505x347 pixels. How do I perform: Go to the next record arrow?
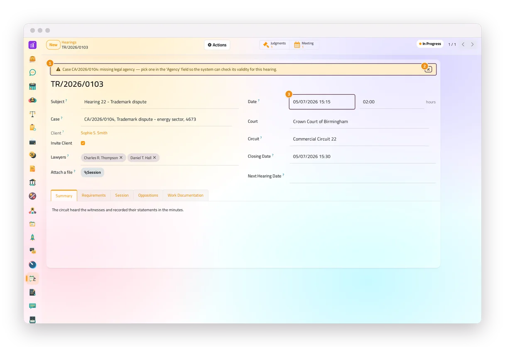pos(472,44)
